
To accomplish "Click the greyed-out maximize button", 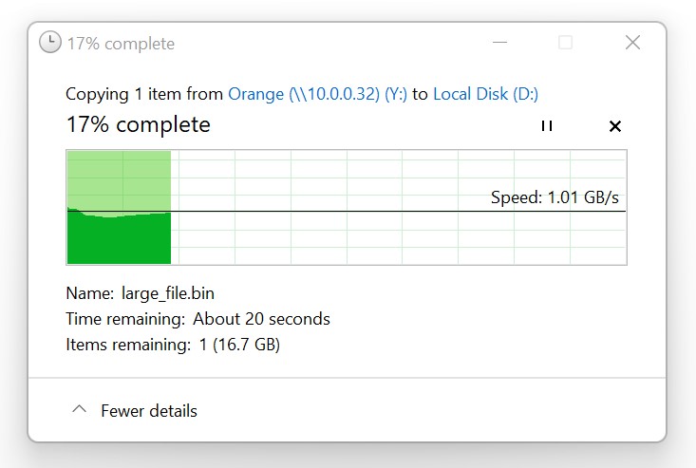I will pyautogui.click(x=565, y=43).
